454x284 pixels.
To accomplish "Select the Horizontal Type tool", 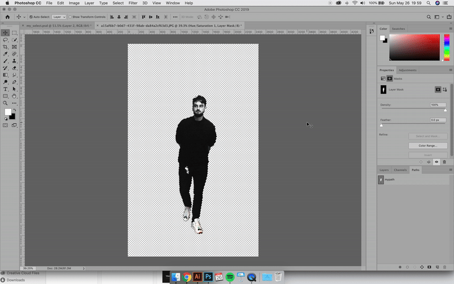I will 5,89.
